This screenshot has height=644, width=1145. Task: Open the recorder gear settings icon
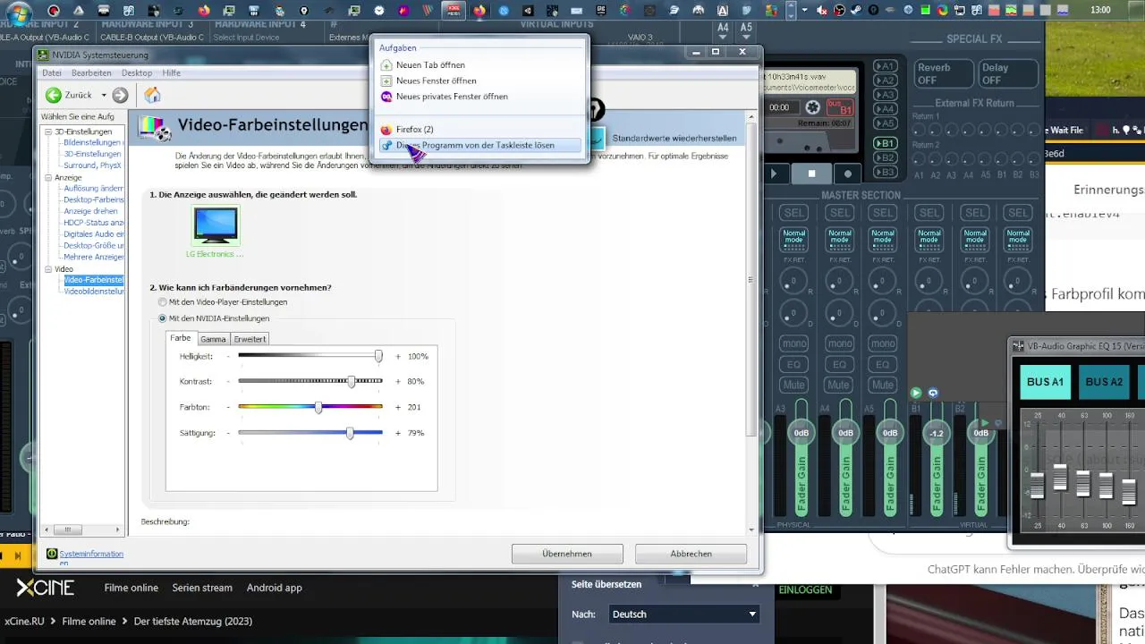click(x=812, y=107)
